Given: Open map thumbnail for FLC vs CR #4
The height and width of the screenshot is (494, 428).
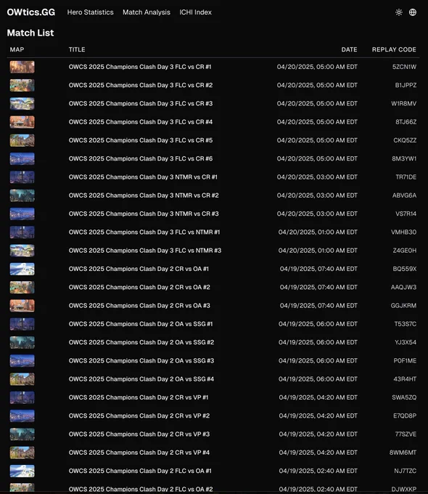Looking at the screenshot, I should tap(22, 122).
